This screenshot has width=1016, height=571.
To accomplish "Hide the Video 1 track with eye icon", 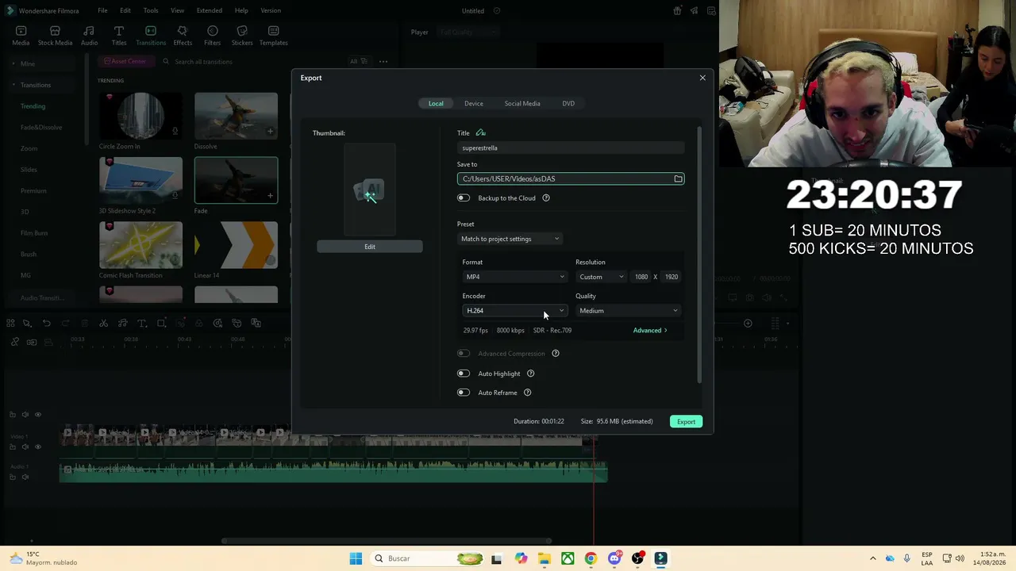I will coord(37,446).
